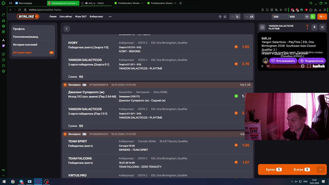The height and width of the screenshot is (185, 329).
Task: Click the green won status icon
Action: pos(236,96)
